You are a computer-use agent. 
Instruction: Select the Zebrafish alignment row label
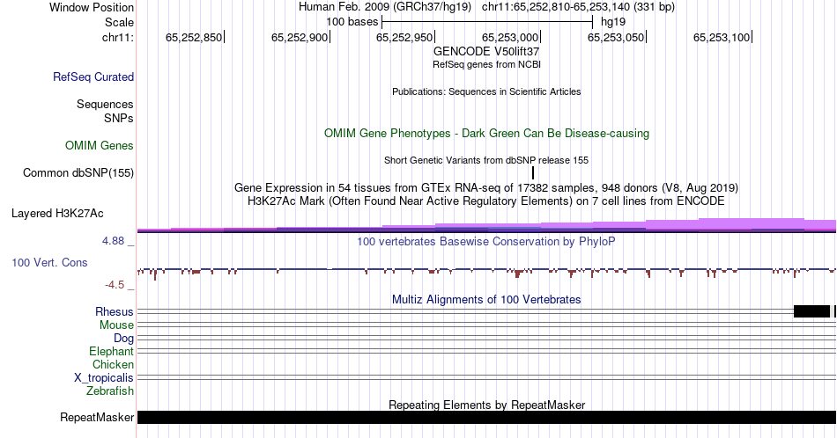pos(110,391)
